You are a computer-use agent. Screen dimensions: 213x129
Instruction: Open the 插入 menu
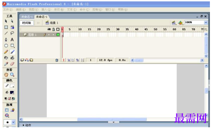46,10
